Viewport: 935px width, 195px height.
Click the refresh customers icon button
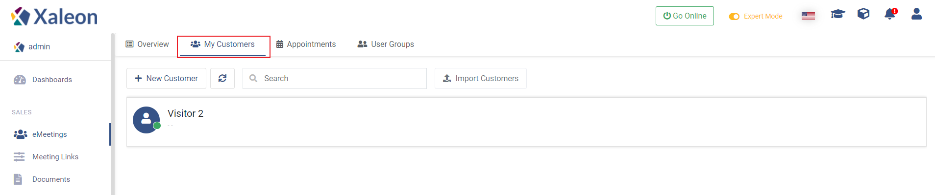[222, 78]
